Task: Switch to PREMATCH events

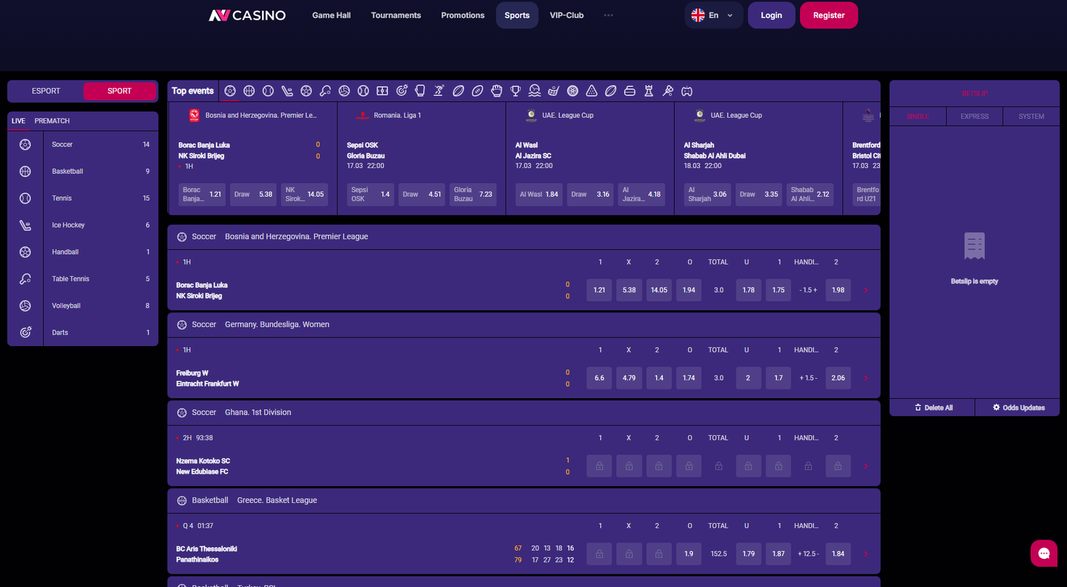Action: pyautogui.click(x=52, y=121)
